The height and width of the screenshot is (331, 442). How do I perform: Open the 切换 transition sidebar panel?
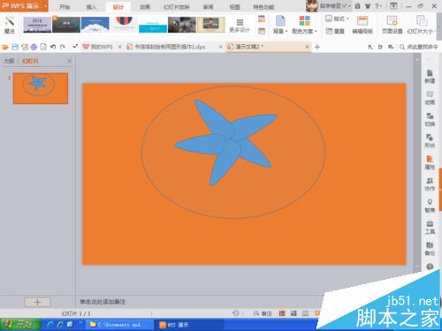430,119
